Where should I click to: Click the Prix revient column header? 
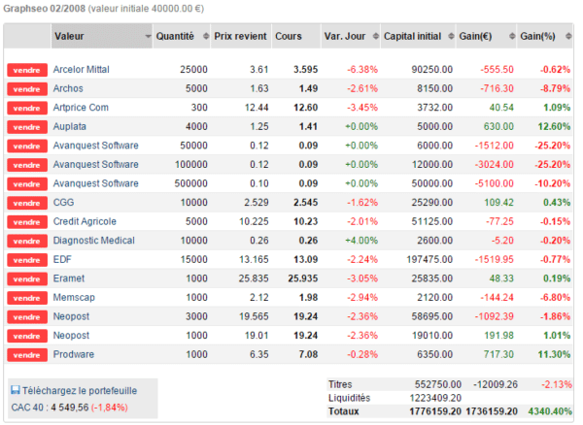click(241, 36)
